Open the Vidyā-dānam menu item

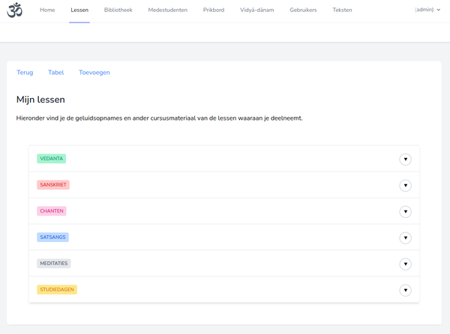pos(256,10)
